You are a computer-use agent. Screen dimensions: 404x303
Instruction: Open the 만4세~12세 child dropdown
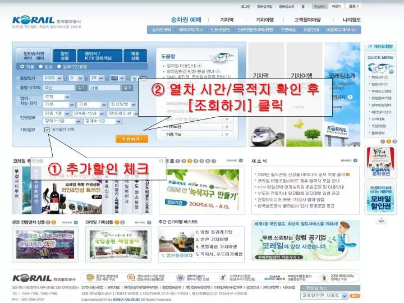tap(89, 113)
